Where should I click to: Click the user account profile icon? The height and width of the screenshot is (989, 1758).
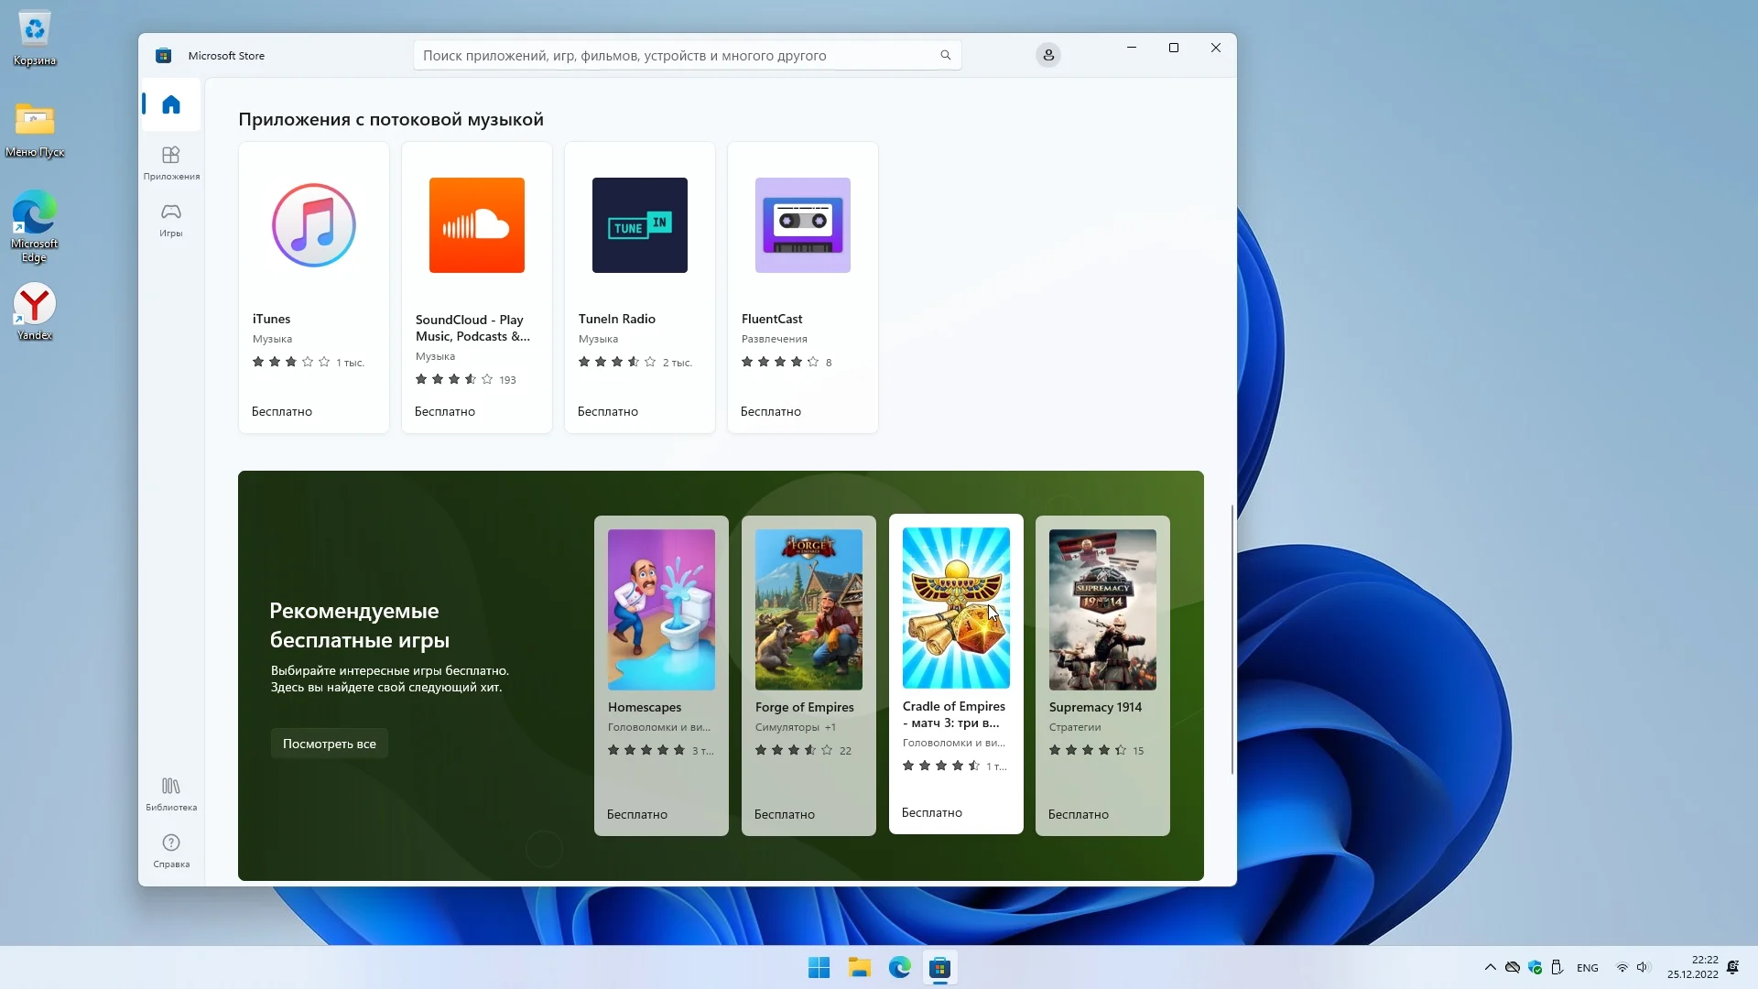click(x=1048, y=55)
